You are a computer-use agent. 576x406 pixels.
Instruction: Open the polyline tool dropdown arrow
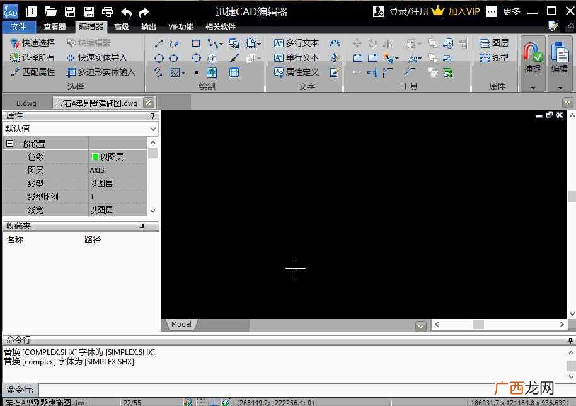pos(221,44)
